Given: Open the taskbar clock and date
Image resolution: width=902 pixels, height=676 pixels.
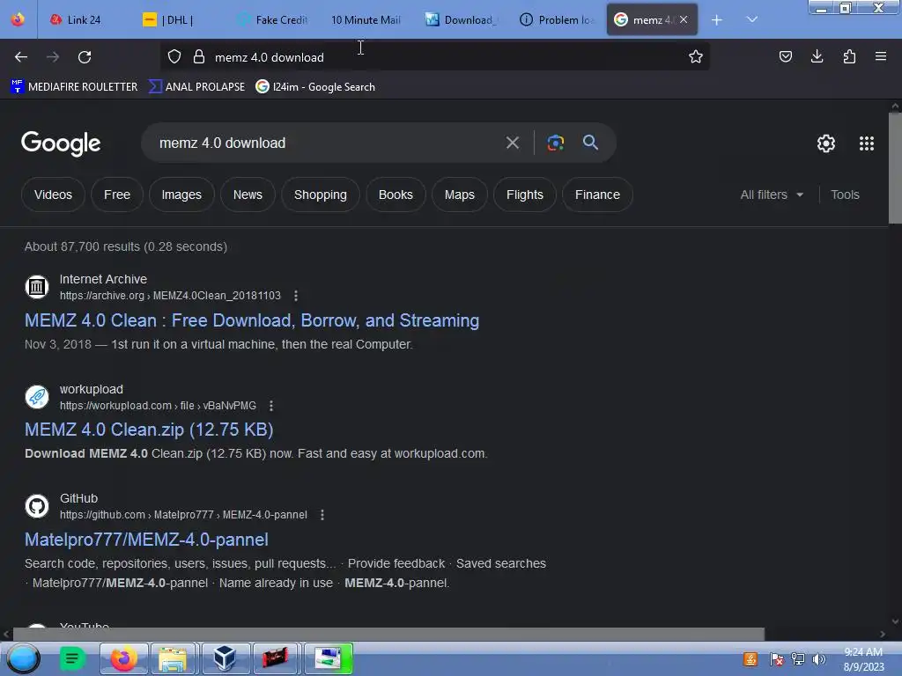Looking at the screenshot, I should (863, 658).
